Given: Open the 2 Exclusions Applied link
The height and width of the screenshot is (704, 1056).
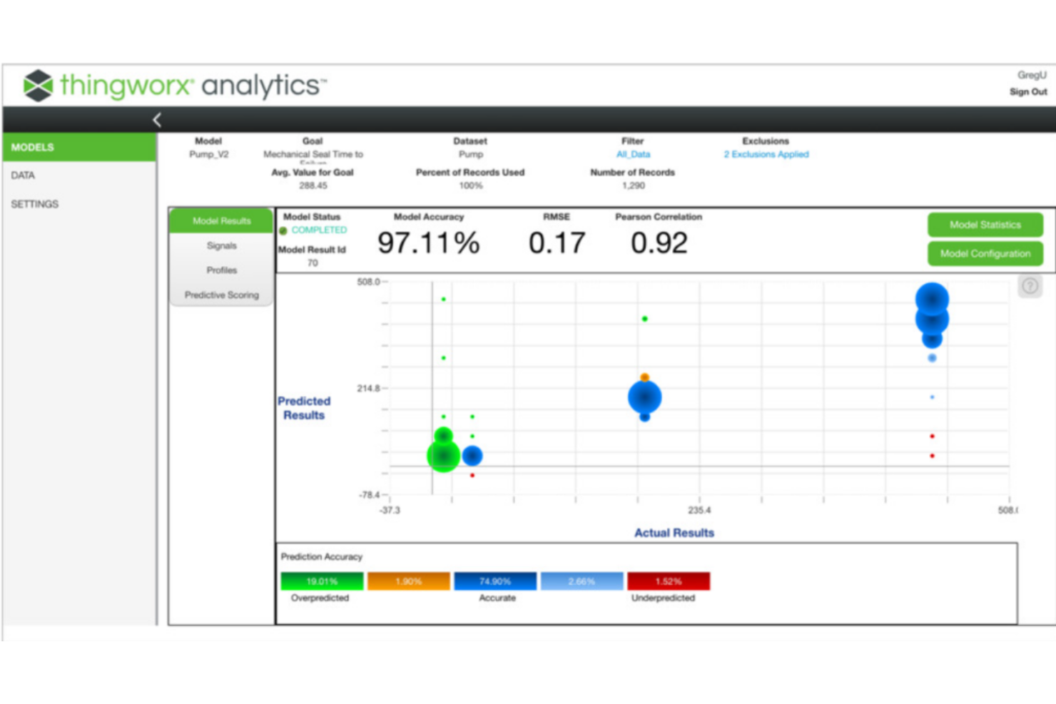Looking at the screenshot, I should pos(766,154).
